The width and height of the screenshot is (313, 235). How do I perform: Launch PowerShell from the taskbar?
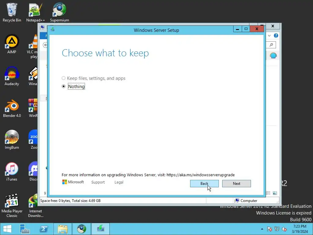[x=44, y=229]
